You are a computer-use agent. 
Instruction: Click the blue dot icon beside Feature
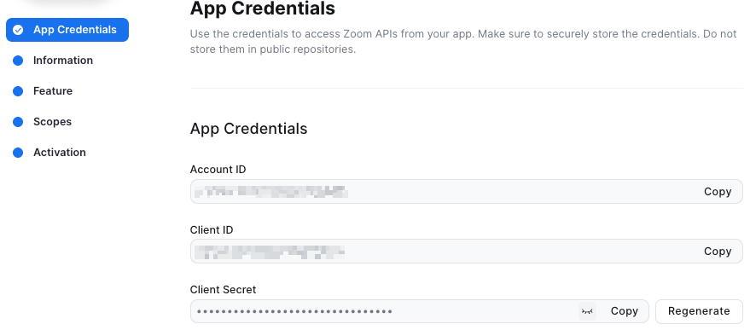(x=18, y=91)
